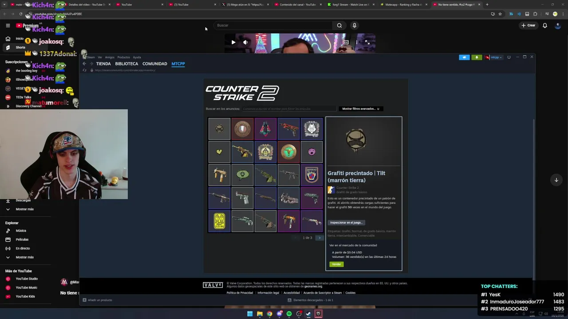This screenshot has height=319, width=568.
Task: Bookmark page with star icon
Action: tap(500, 14)
